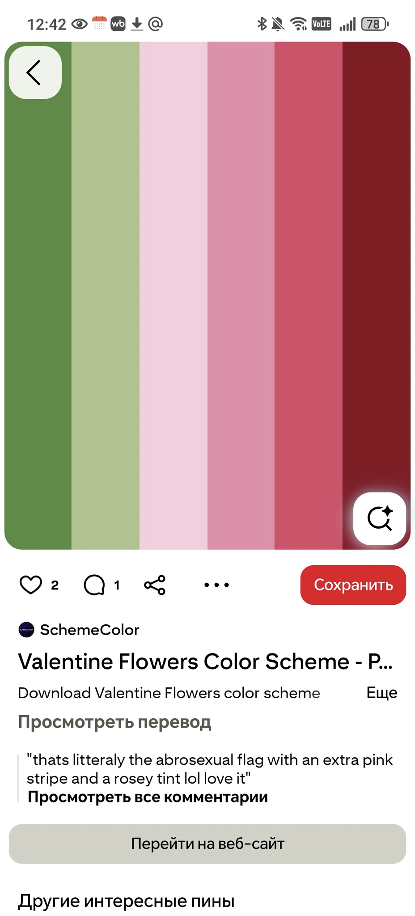
Task: Open SchemeColor profile avatar
Action: click(26, 630)
